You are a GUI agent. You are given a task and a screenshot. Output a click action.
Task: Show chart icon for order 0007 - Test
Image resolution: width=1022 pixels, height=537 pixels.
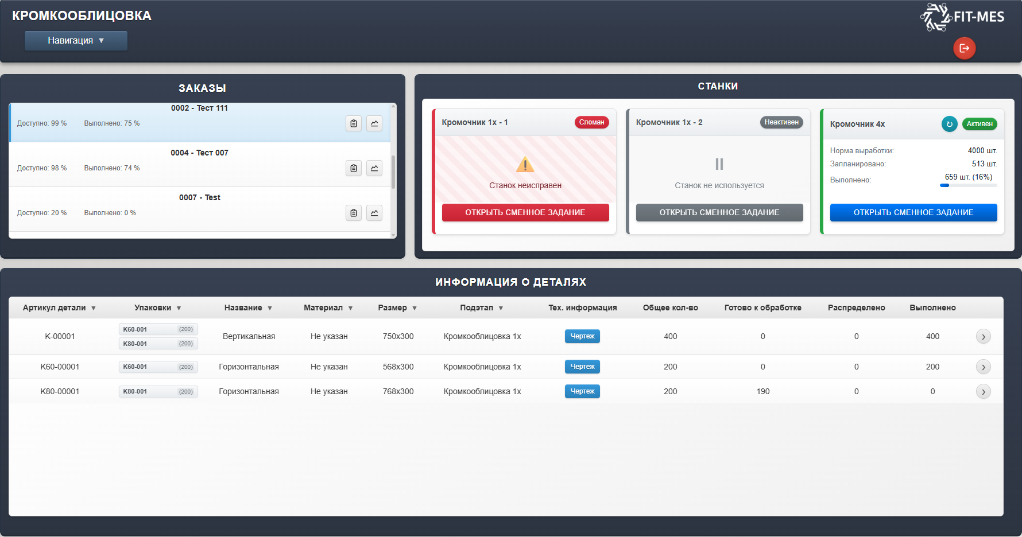click(x=374, y=213)
